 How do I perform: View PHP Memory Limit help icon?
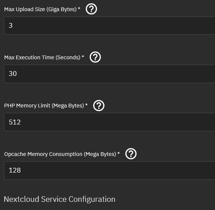pyautogui.click(x=99, y=106)
